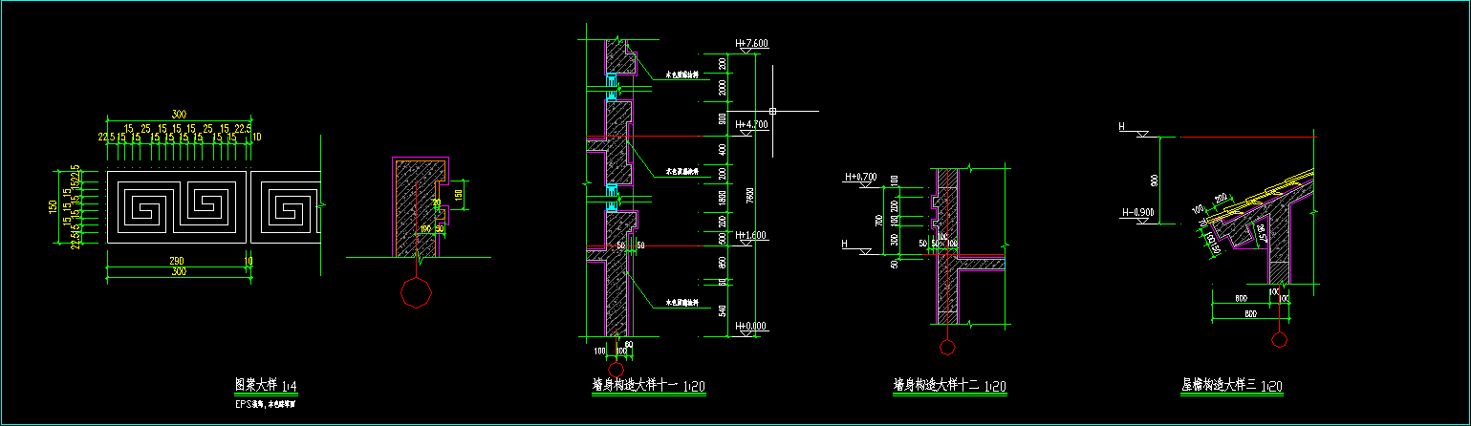The height and width of the screenshot is (426, 1471).
Task: Select the 290 dimension below the pattern
Action: [x=174, y=261]
